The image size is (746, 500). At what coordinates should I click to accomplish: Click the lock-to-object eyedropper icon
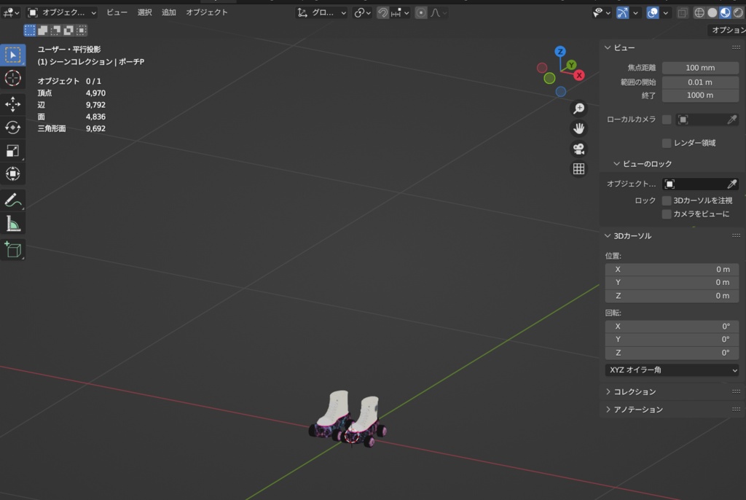731,184
